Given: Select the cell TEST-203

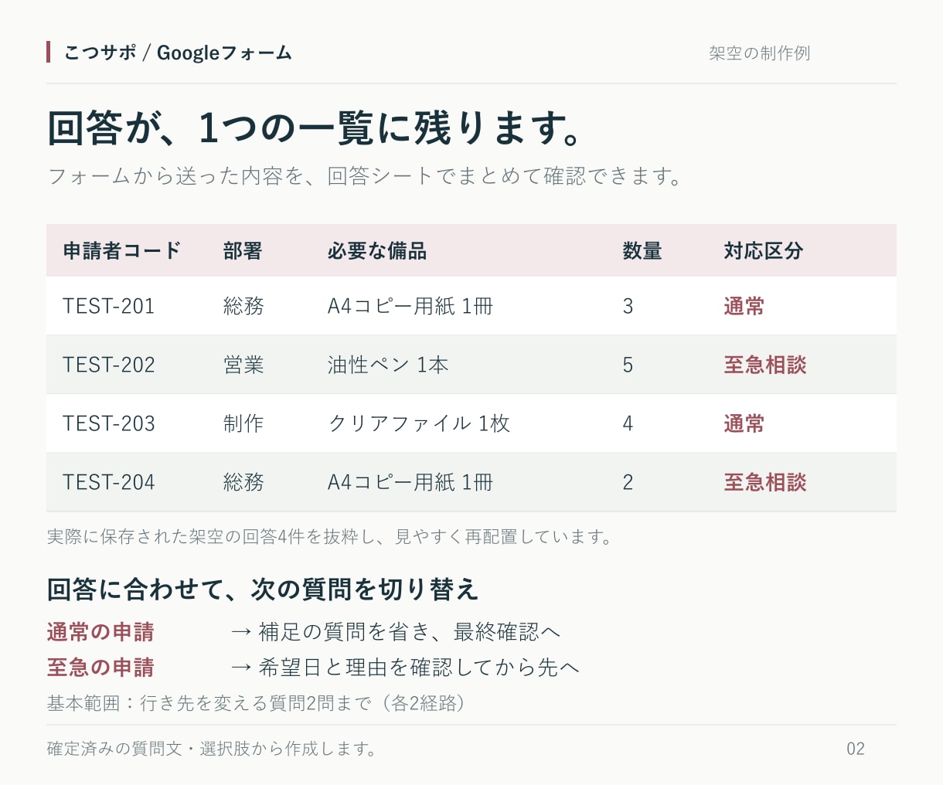Looking at the screenshot, I should (x=109, y=423).
